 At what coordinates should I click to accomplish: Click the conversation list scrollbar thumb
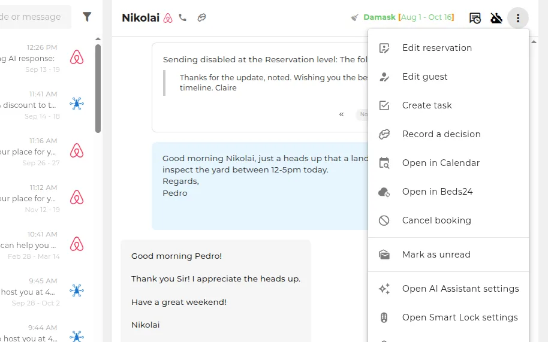tap(98, 89)
